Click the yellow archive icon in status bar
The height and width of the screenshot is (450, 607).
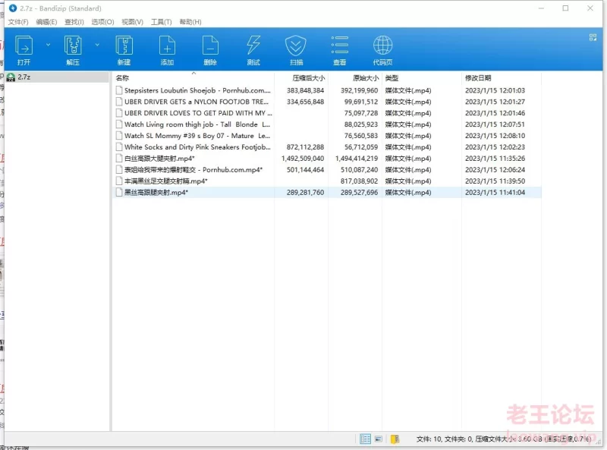[x=395, y=439]
